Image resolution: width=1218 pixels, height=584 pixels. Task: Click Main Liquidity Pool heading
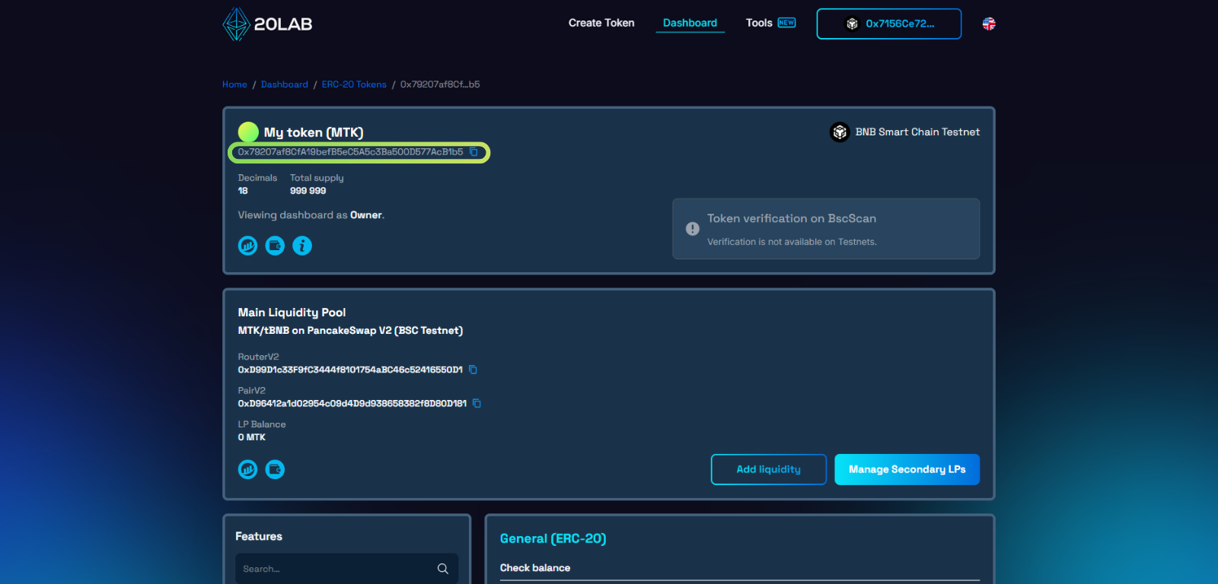pyautogui.click(x=292, y=313)
